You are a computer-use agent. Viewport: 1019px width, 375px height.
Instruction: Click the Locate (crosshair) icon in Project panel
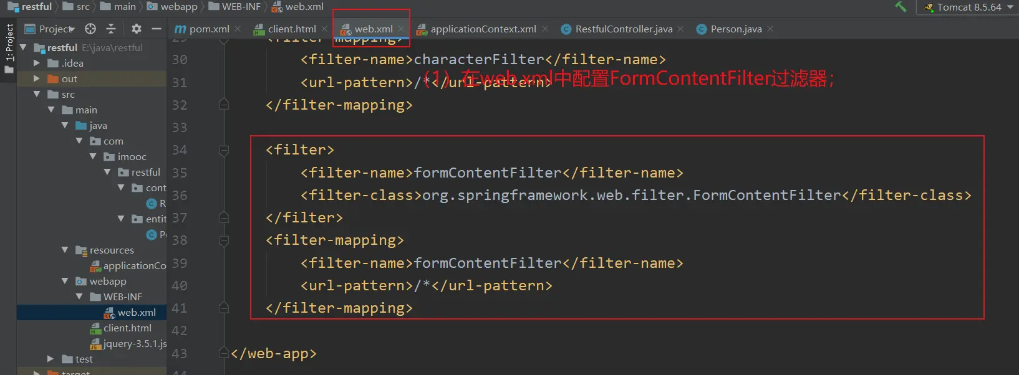click(90, 29)
